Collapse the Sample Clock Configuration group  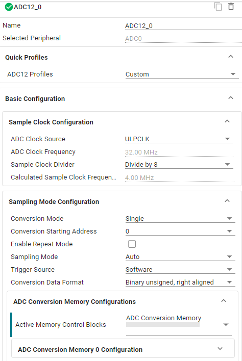coord(227,121)
